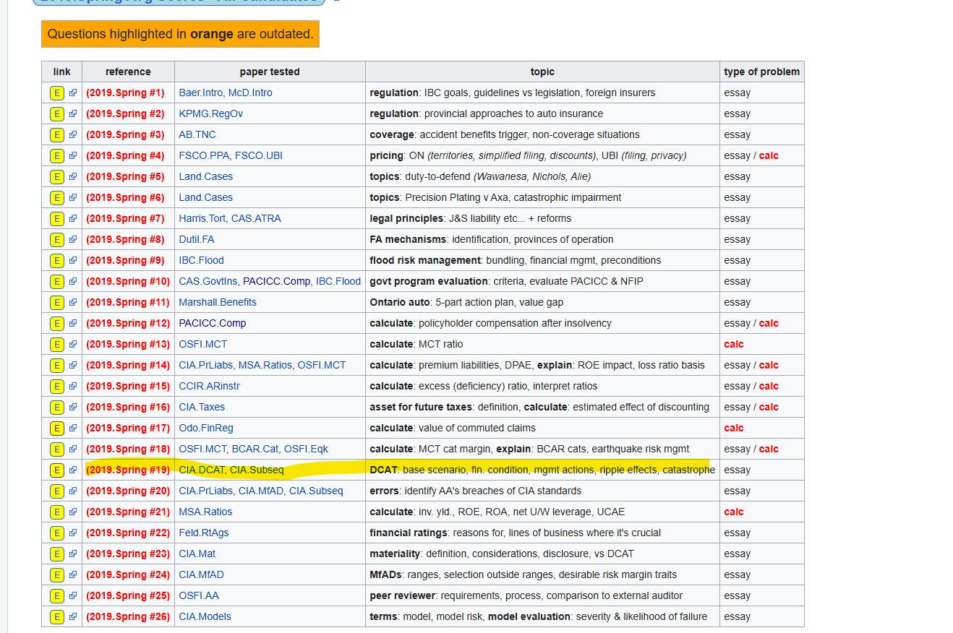
Task: Click yellow E icon for 2019.Spring #4
Action: point(57,155)
